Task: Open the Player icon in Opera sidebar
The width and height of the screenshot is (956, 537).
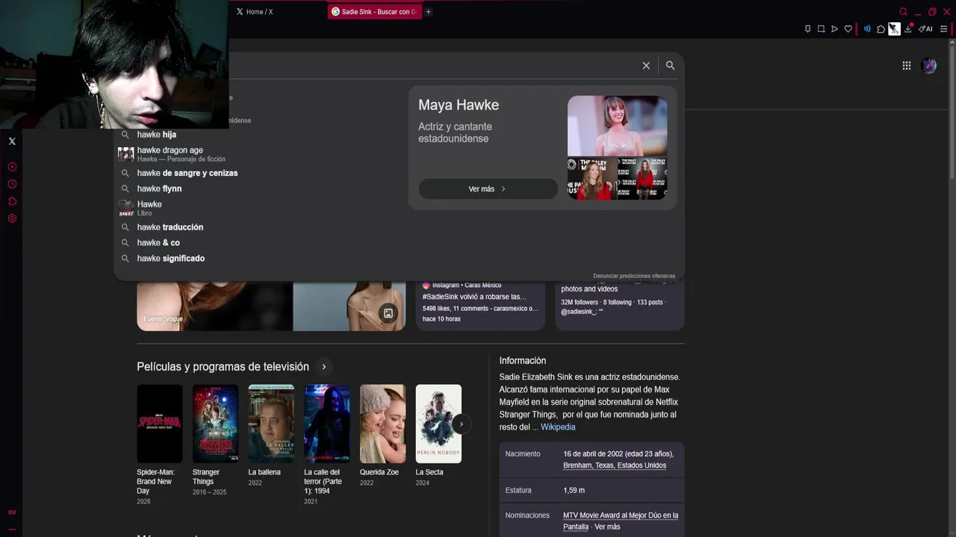Action: (x=12, y=167)
